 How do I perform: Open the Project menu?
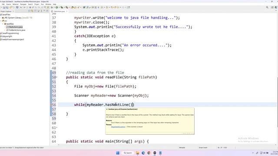click(x=36, y=4)
